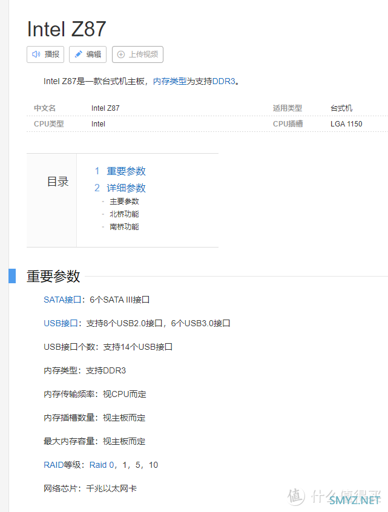The image size is (388, 512).
Task: Click the 台式机 value
Action: [341, 108]
